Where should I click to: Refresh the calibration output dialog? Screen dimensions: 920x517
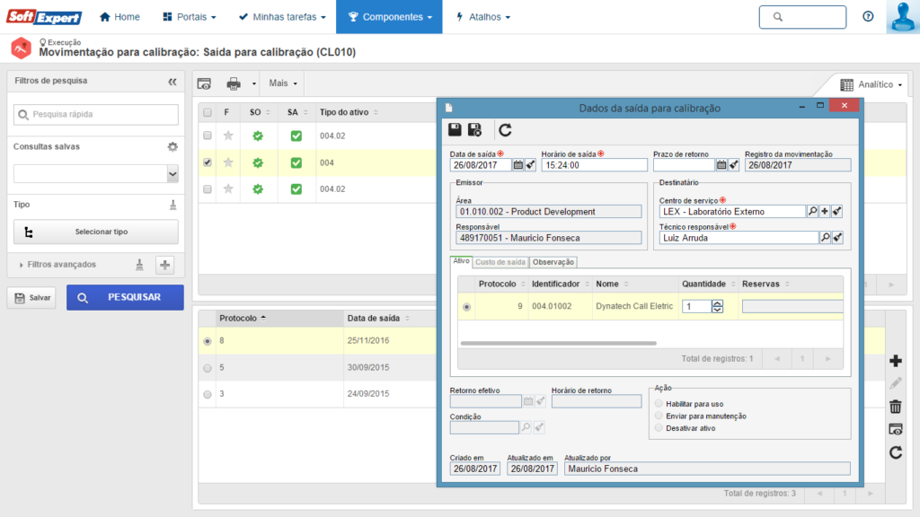coord(505,130)
